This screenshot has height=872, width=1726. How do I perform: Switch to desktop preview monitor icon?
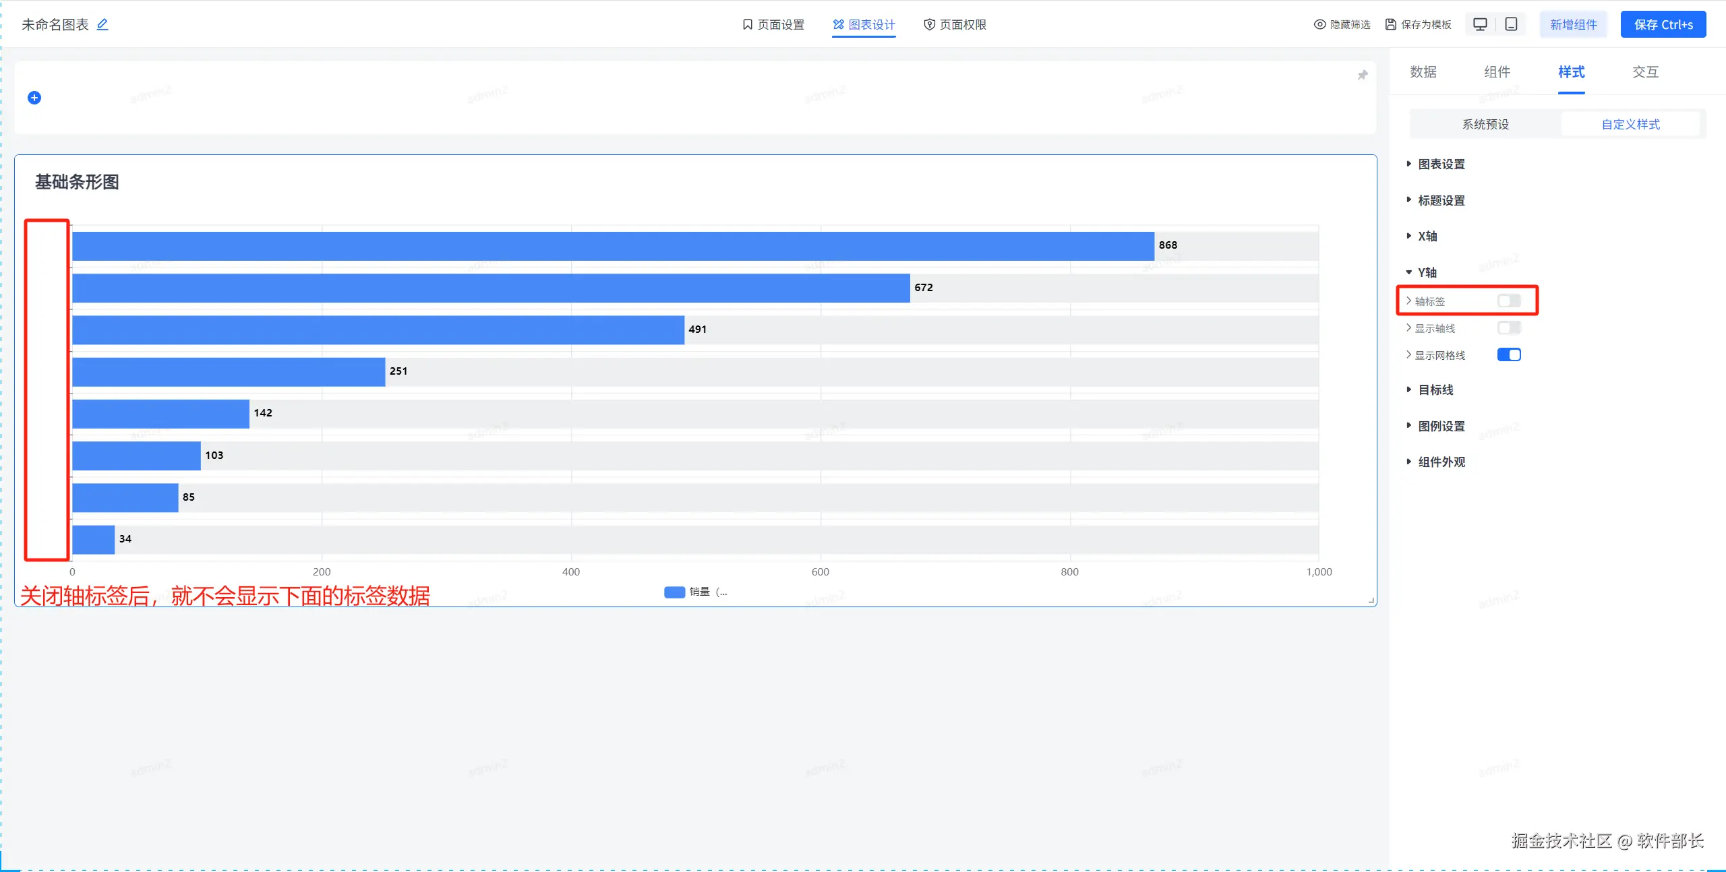[x=1480, y=24]
